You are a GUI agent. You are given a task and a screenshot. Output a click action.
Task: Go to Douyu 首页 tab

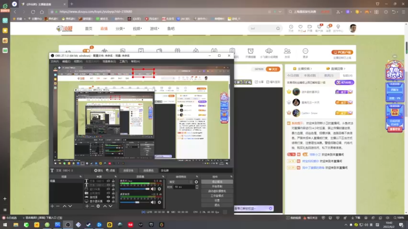88,28
